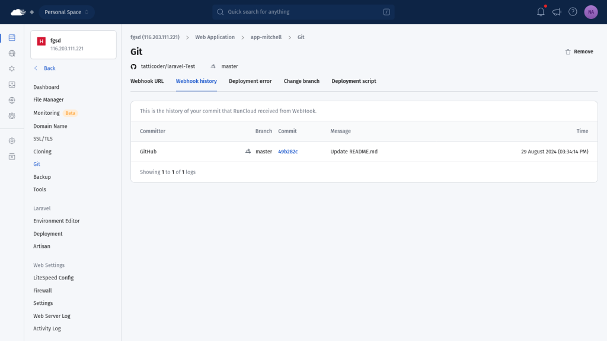This screenshot has width=607, height=341.
Task: Open the NA user avatar menu
Action: click(590, 12)
